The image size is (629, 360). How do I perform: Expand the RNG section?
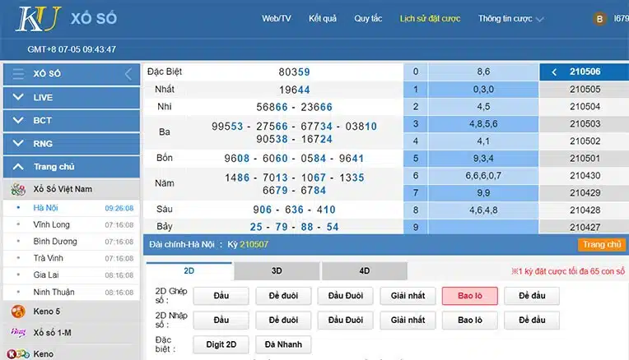(x=72, y=144)
